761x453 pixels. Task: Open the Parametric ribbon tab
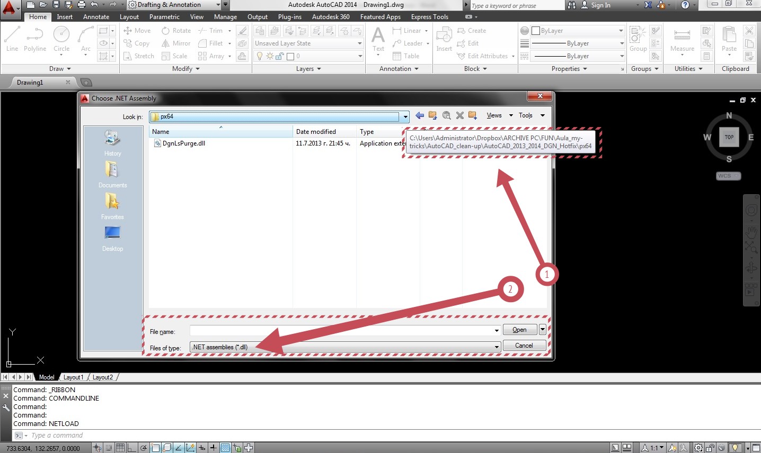164,17
